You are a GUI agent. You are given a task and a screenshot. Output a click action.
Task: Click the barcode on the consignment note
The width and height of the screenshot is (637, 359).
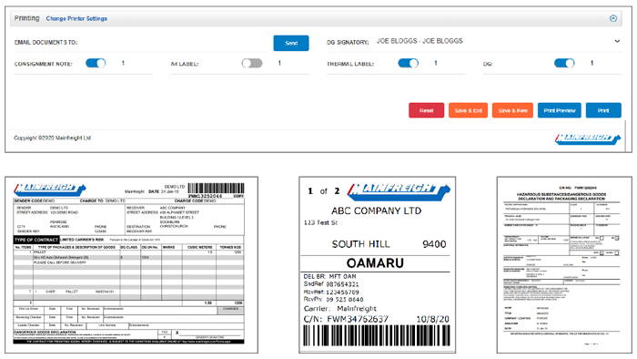pos(216,189)
